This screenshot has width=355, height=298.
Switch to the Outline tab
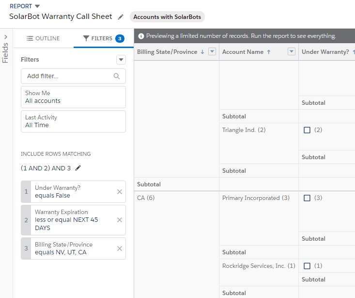(43, 38)
